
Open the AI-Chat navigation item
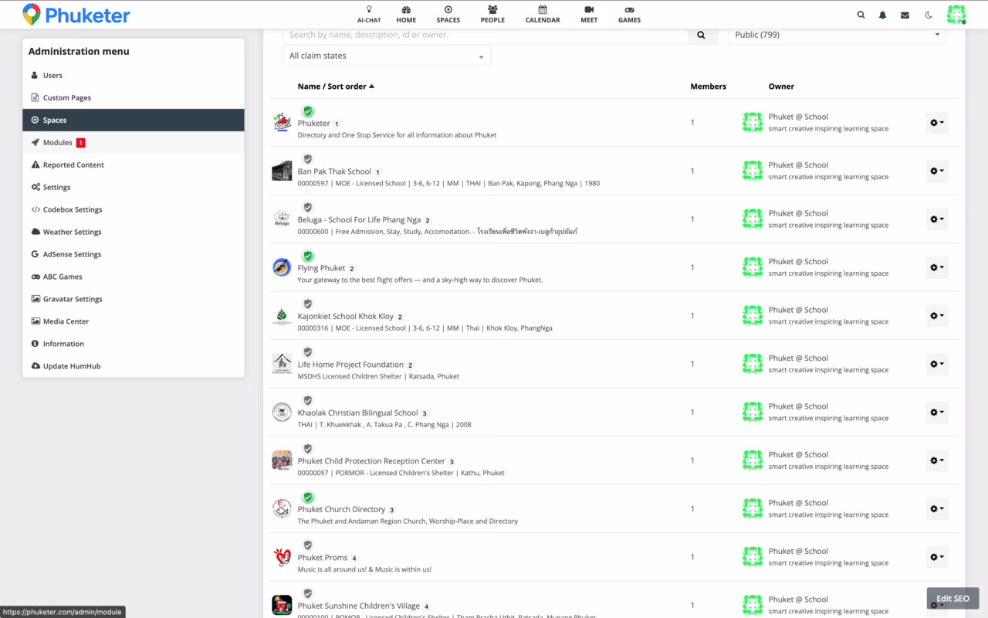369,14
